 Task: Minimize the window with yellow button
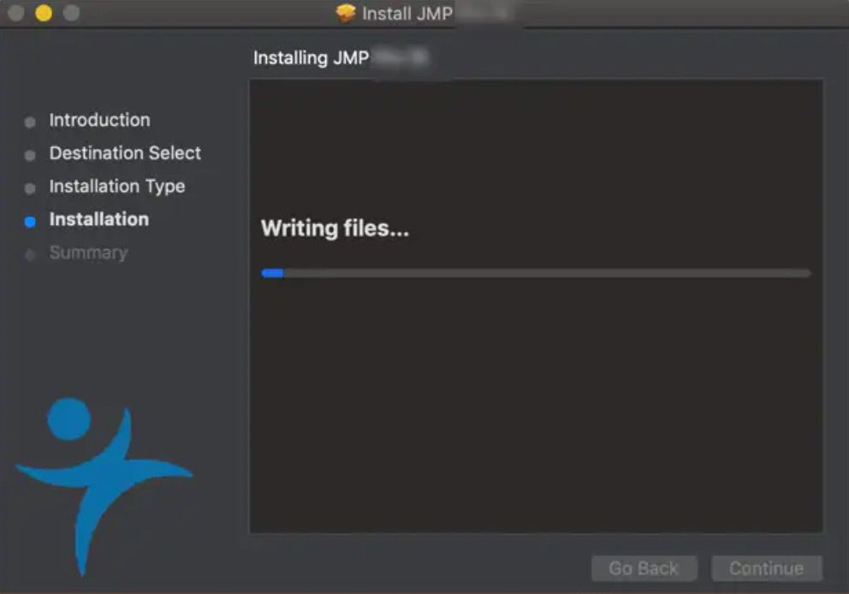[x=44, y=13]
